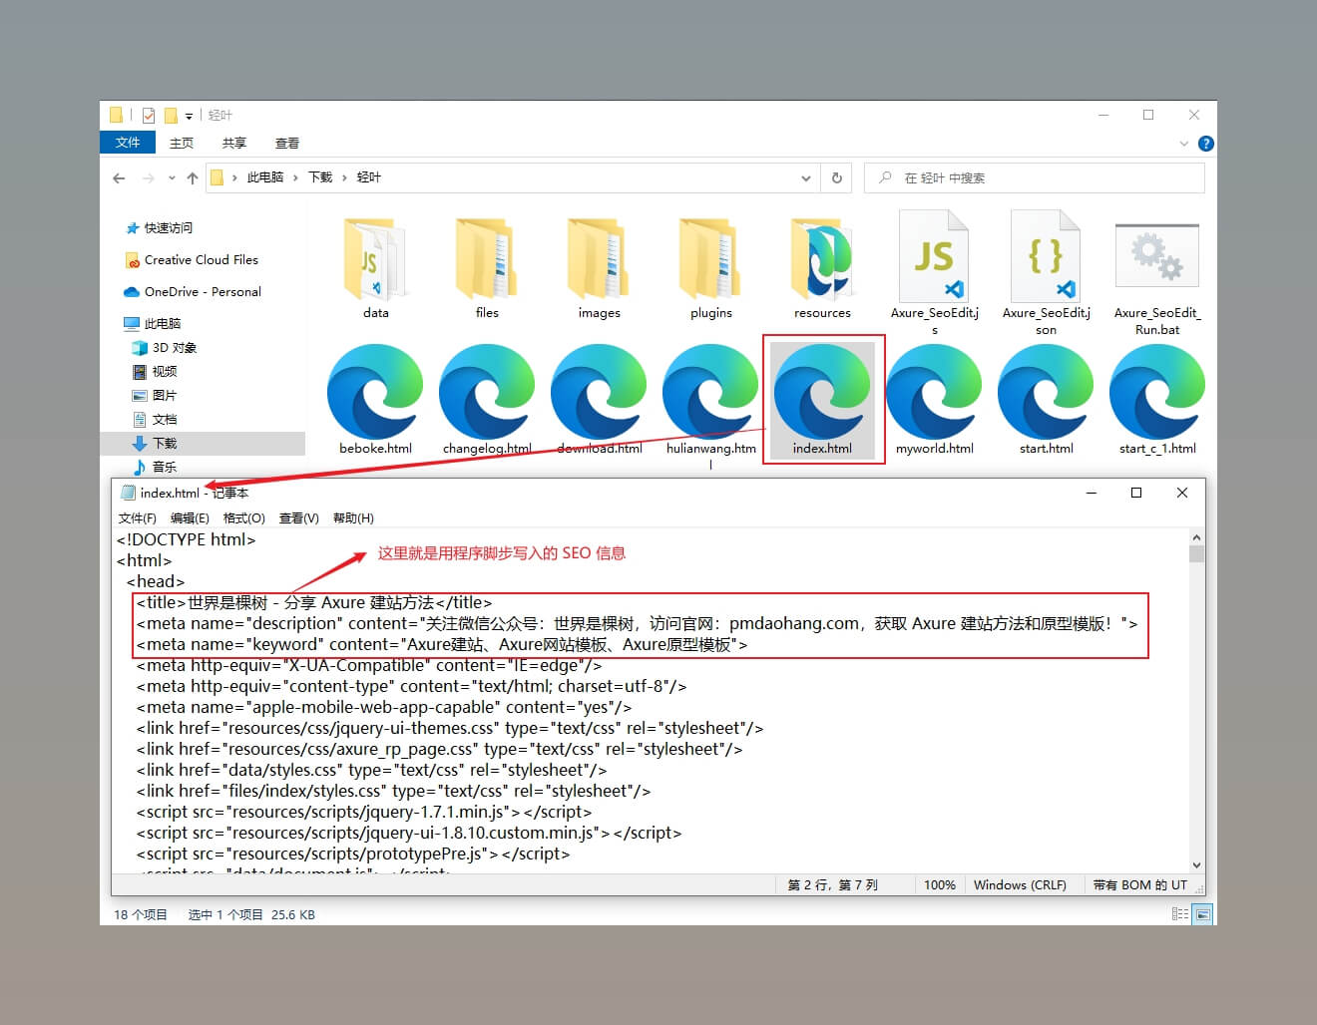Open Notepad 文件(F) menu
Image resolution: width=1317 pixels, height=1025 pixels.
(137, 517)
